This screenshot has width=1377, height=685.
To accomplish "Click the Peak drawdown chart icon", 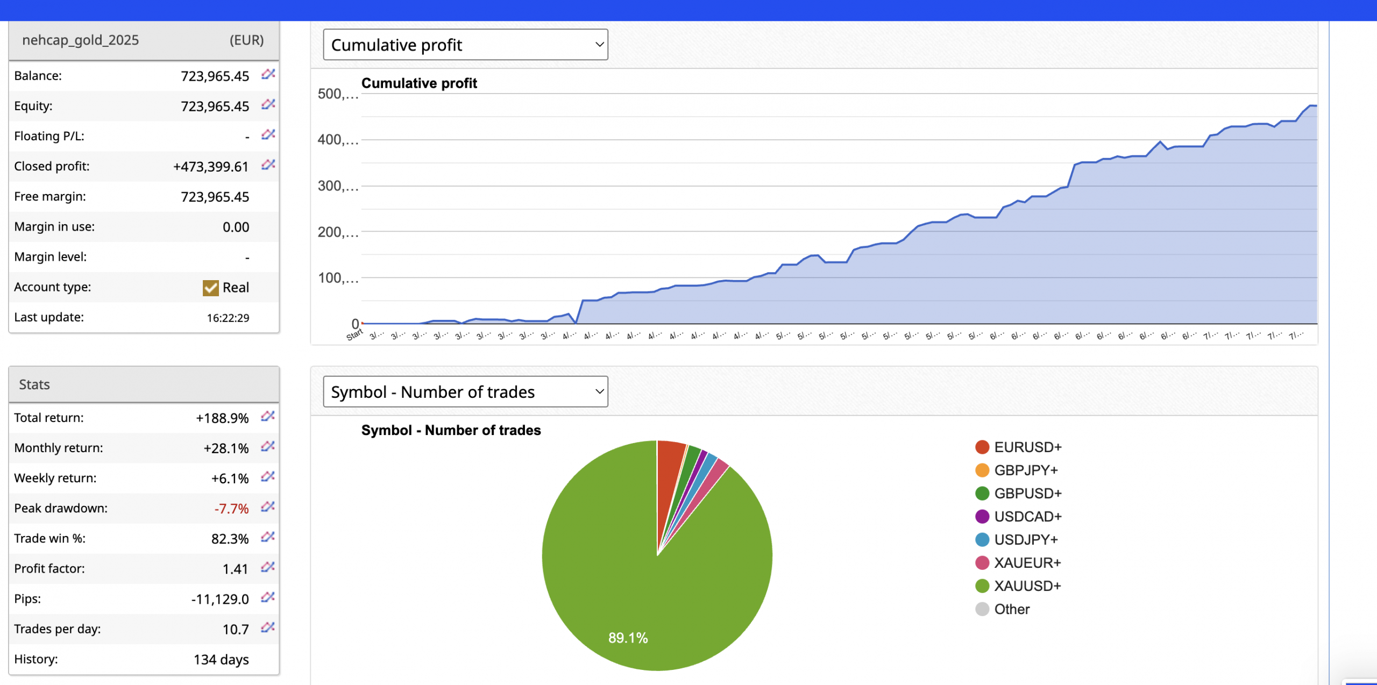I will (268, 506).
